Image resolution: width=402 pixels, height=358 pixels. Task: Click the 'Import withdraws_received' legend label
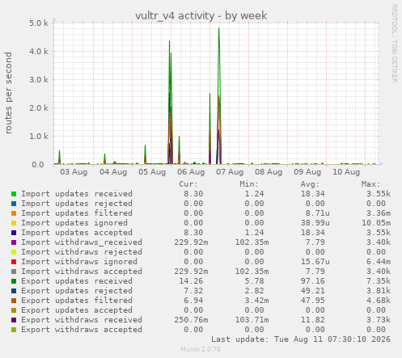(x=82, y=242)
